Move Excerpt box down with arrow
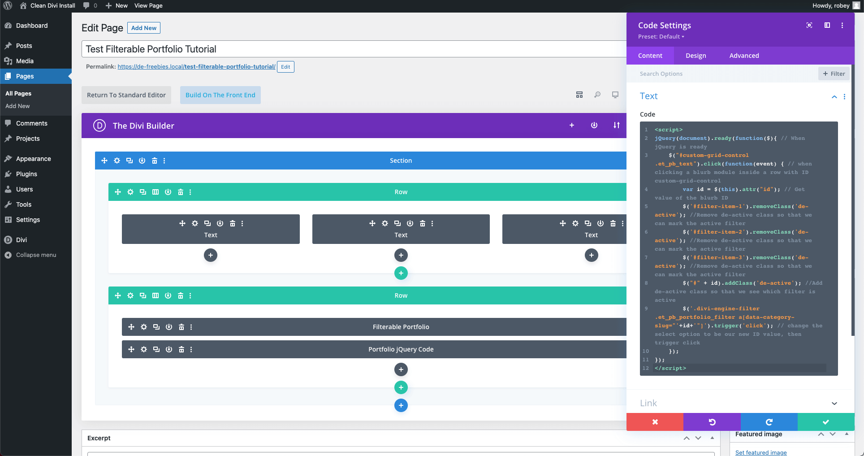The height and width of the screenshot is (456, 864). pyautogui.click(x=698, y=438)
